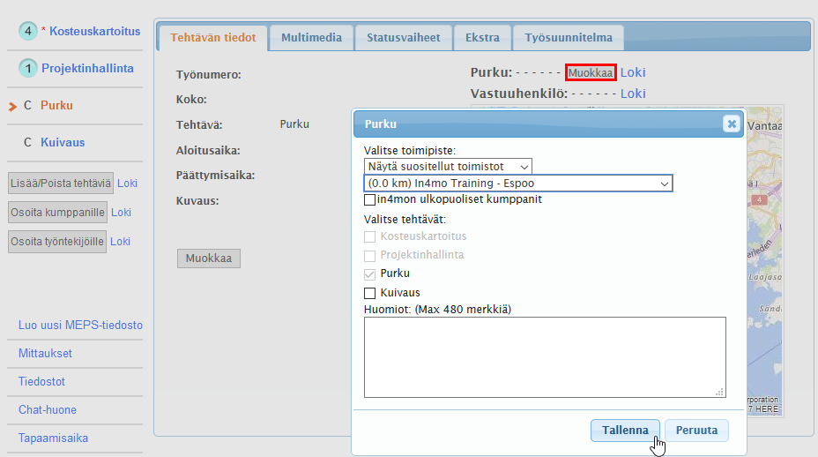Toggle the Purku task checkbox
Screen dimensions: 818x457
(x=370, y=273)
